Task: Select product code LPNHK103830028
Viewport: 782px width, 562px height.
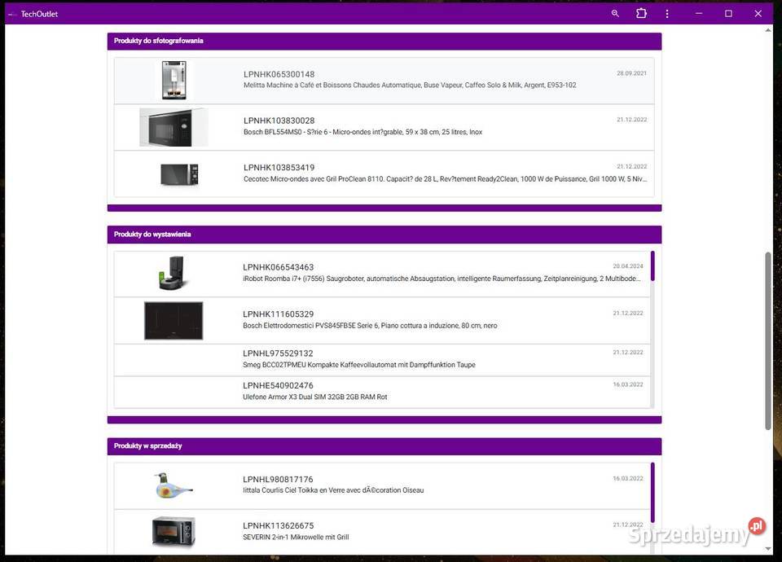Action: click(279, 121)
